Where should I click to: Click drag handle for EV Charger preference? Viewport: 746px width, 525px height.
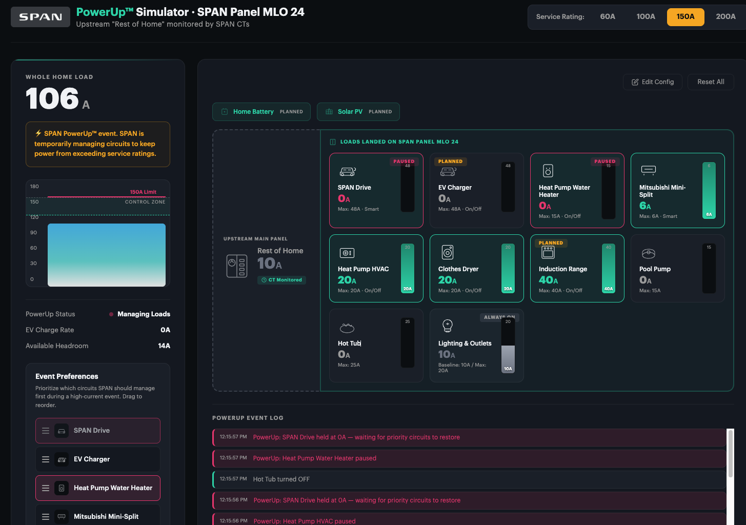pyautogui.click(x=46, y=459)
